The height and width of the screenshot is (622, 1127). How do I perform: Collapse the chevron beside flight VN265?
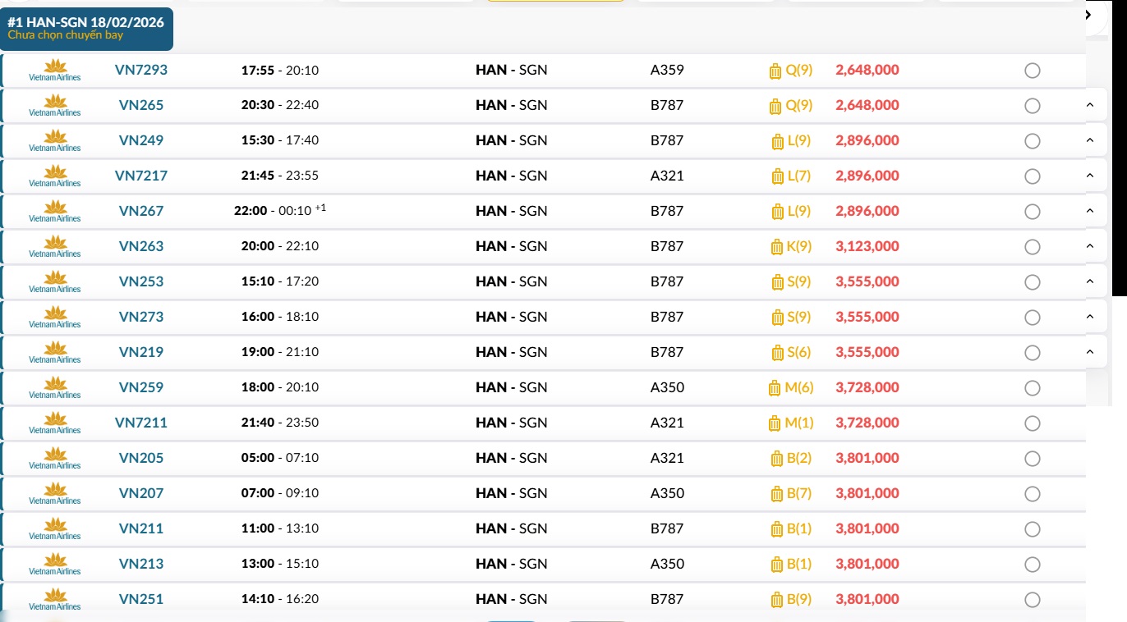tap(1090, 105)
